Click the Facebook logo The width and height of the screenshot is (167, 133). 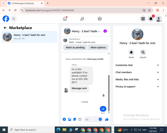(6, 19)
